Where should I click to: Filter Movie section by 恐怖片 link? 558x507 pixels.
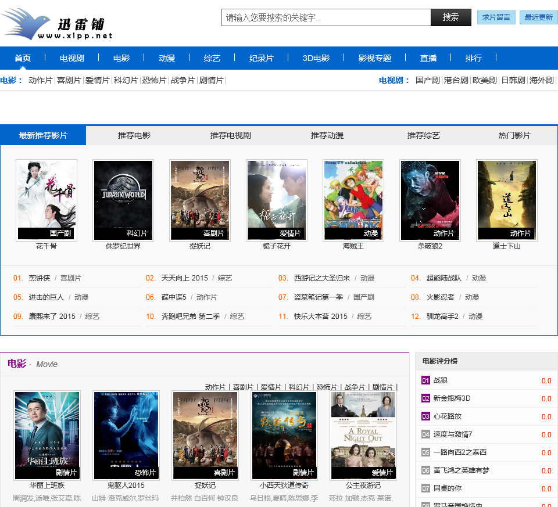pos(327,387)
